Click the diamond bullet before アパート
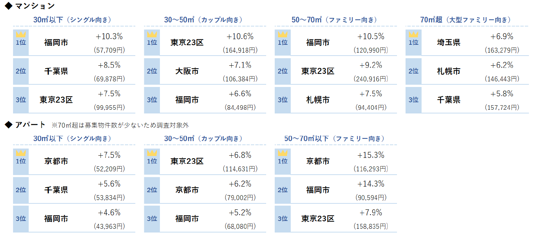The width and height of the screenshot is (536, 234). click(8, 125)
